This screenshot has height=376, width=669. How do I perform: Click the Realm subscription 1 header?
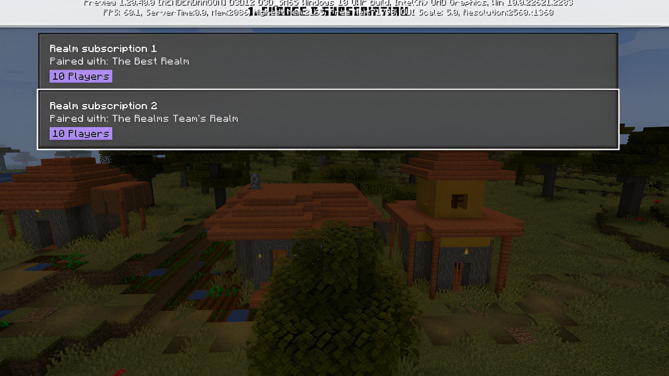pyautogui.click(x=103, y=48)
